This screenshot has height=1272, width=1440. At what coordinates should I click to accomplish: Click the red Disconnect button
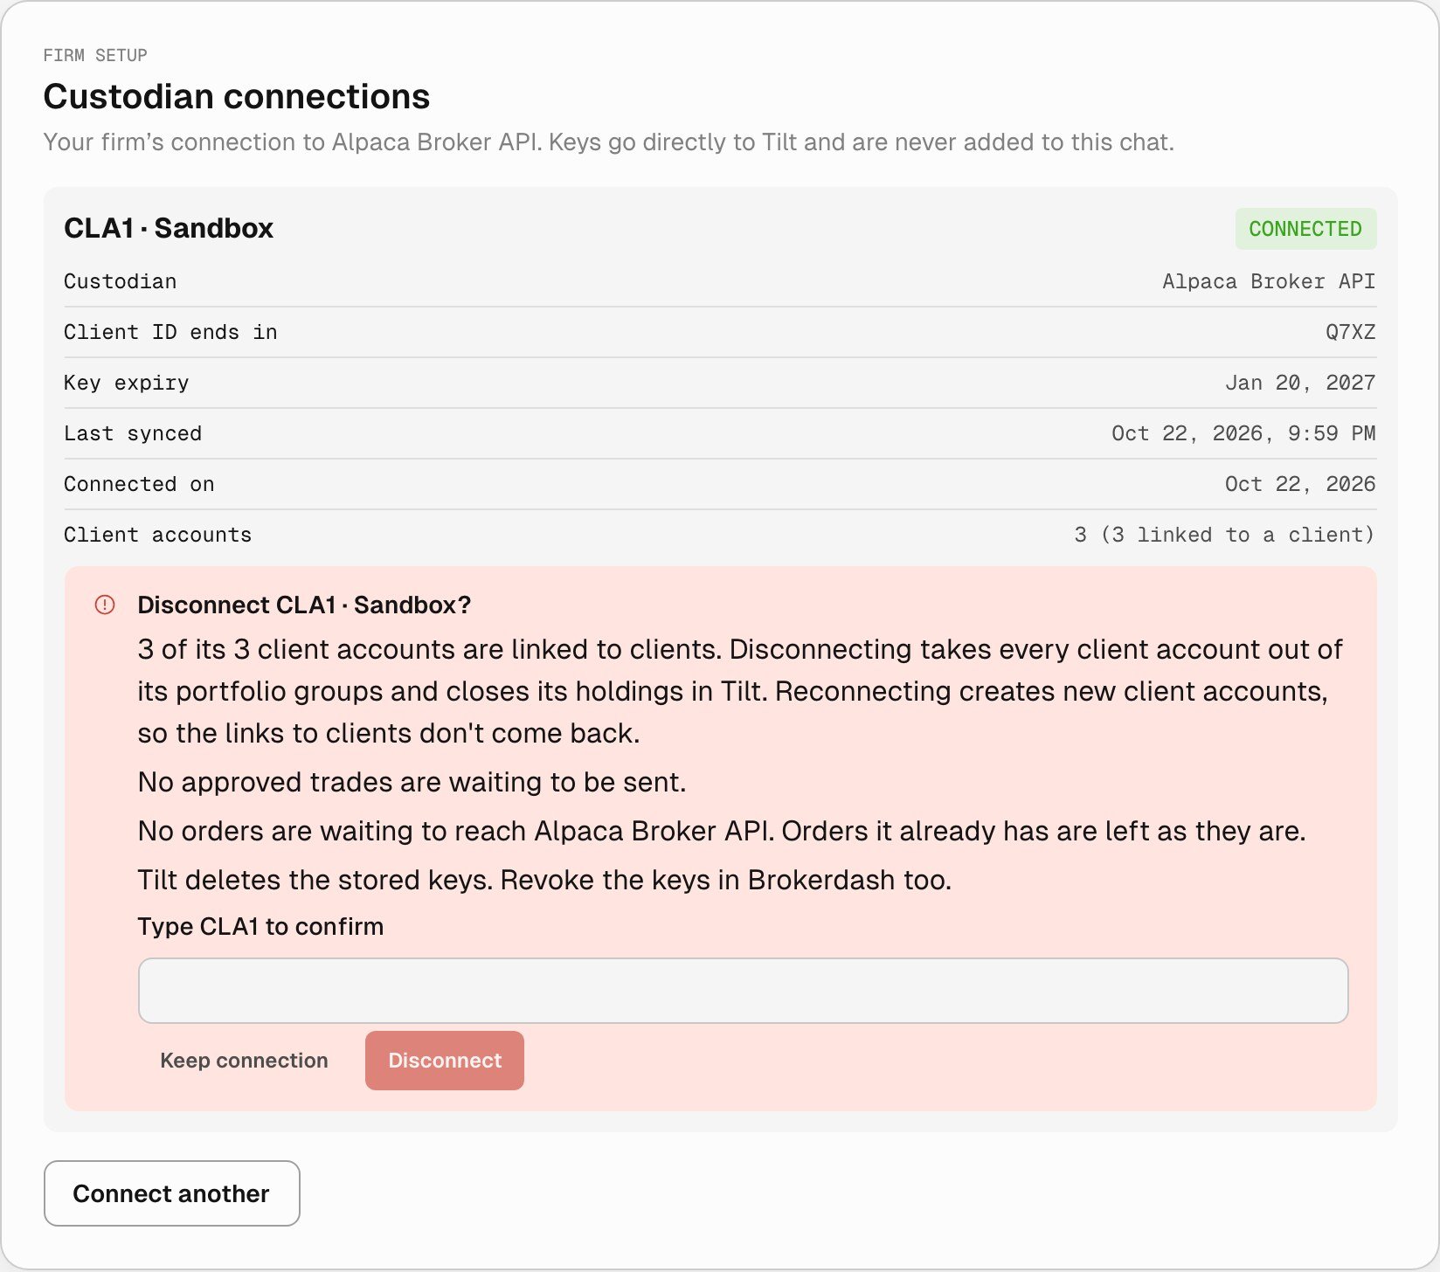click(x=445, y=1061)
